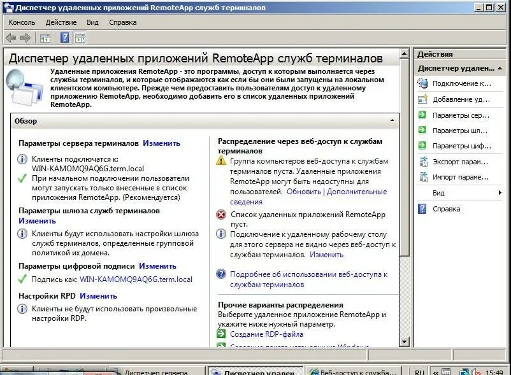
Task: Click the RU language indicator in taskbar
Action: [419, 372]
